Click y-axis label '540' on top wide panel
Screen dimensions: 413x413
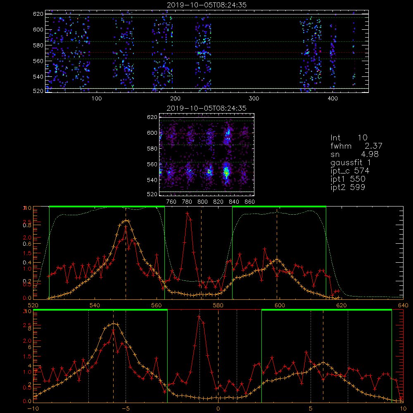[x=38, y=77]
